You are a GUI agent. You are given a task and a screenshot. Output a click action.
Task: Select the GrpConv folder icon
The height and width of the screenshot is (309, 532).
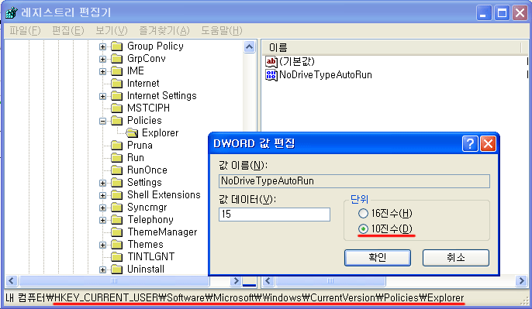coord(116,59)
